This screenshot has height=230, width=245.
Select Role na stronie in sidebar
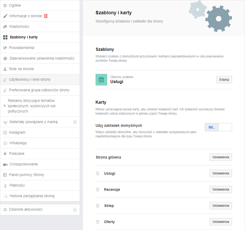(21, 69)
